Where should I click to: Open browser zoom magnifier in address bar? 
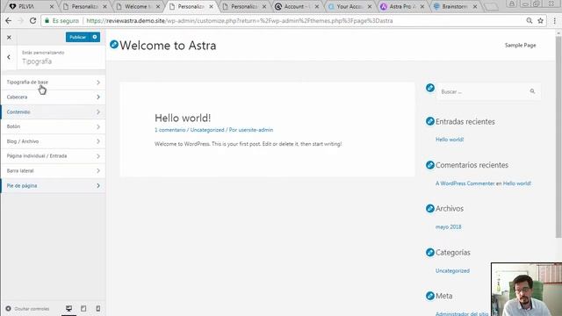[x=529, y=21]
